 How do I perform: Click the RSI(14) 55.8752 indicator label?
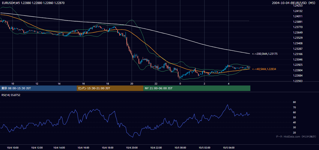click(x=11, y=95)
